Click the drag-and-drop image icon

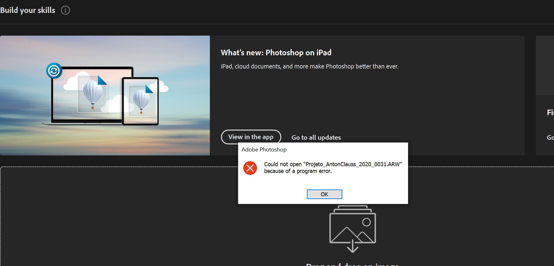(x=353, y=229)
